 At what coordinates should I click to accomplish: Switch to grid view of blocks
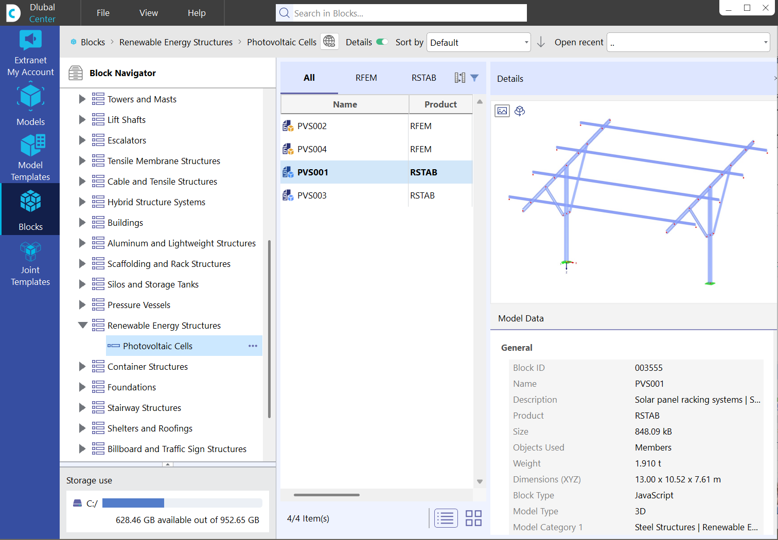(x=473, y=518)
